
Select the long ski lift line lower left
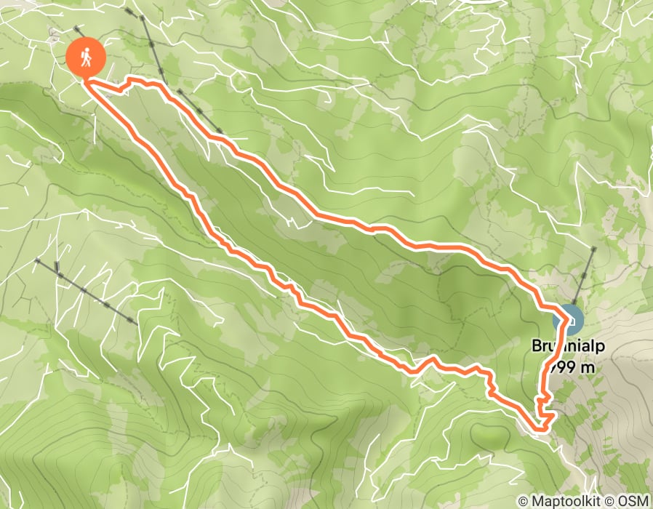tap(87, 291)
